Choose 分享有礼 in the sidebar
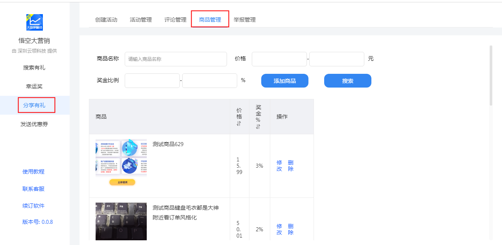502x245 pixels. pyautogui.click(x=34, y=105)
